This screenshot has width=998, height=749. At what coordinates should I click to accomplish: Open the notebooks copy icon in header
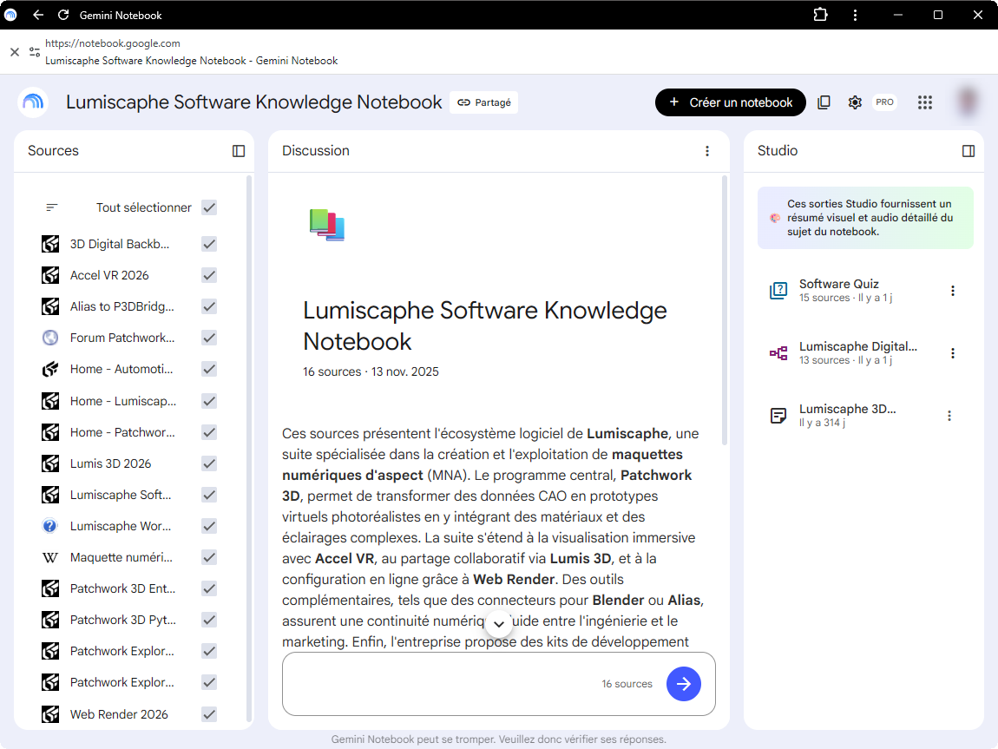pyautogui.click(x=824, y=102)
